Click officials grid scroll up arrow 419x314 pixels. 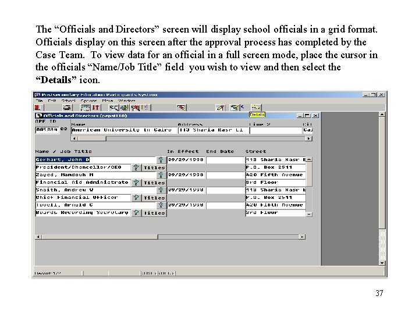309,159
